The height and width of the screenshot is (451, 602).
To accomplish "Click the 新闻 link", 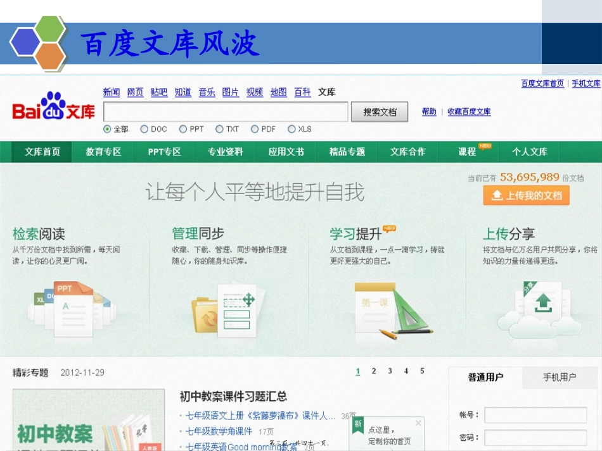I will [x=112, y=92].
